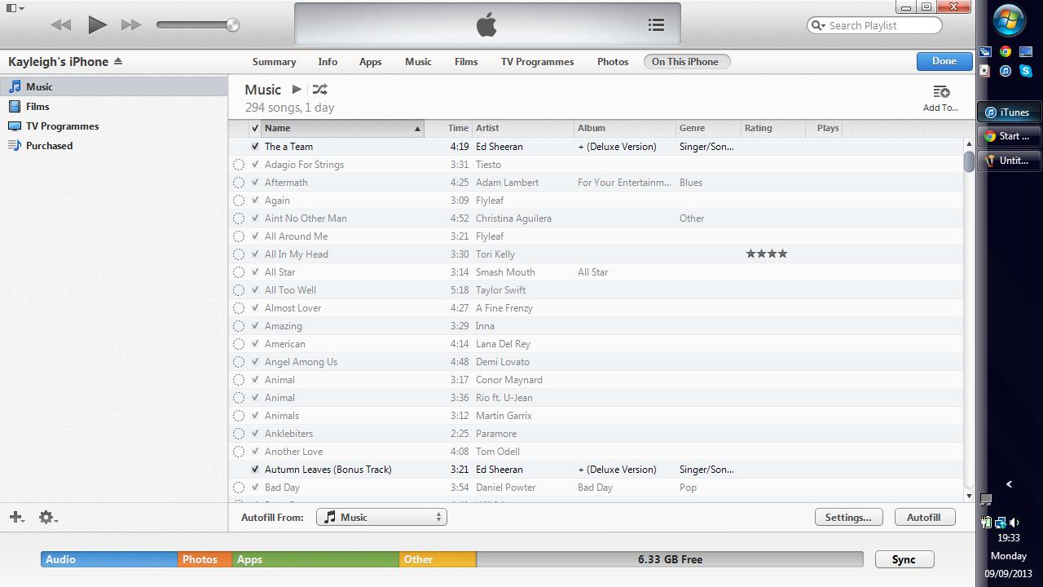The height and width of the screenshot is (587, 1043).
Task: Sort by the Rating column header
Action: point(773,128)
